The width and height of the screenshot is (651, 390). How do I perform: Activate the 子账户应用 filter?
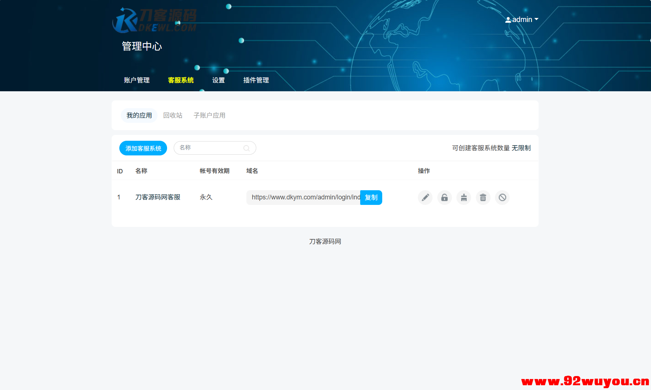(x=209, y=115)
